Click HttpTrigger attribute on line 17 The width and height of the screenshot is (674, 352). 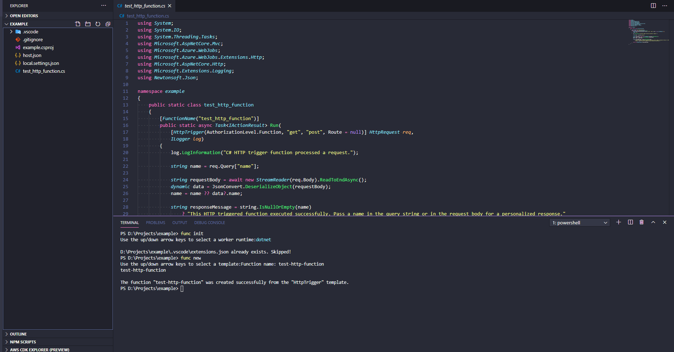coord(189,132)
